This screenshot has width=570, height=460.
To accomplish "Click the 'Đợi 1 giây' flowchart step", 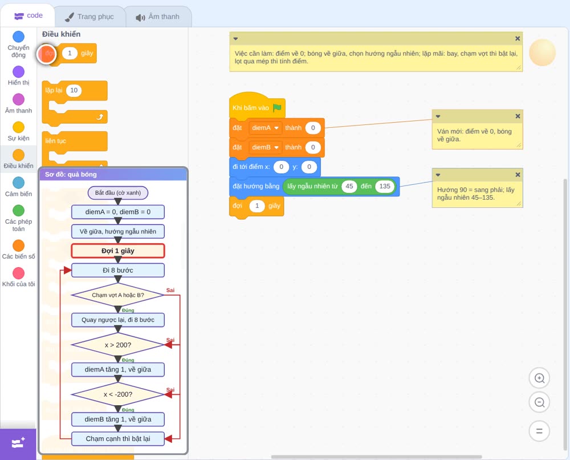I will [x=118, y=251].
